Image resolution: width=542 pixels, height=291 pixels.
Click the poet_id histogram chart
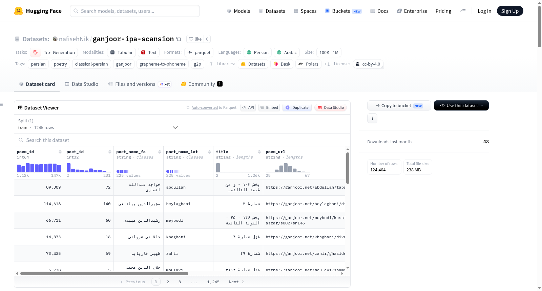point(89,168)
